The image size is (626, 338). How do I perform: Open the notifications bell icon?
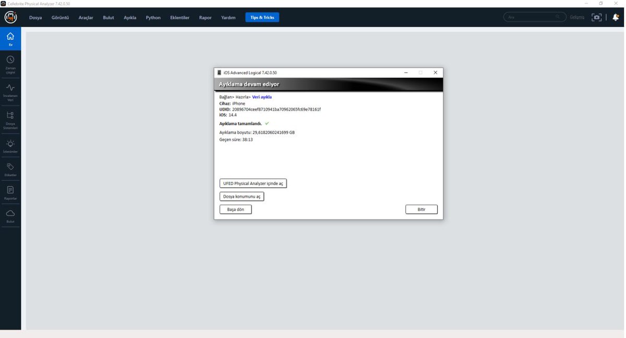click(616, 17)
